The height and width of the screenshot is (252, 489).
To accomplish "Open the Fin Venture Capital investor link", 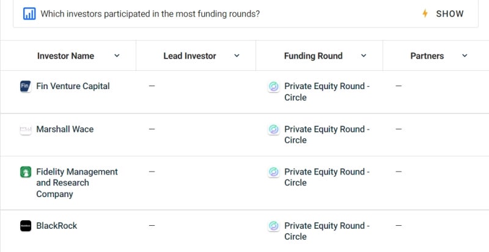I will click(73, 86).
